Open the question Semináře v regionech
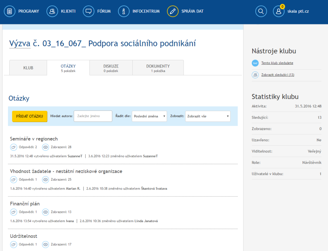The height and width of the screenshot is (251, 328). point(34,139)
